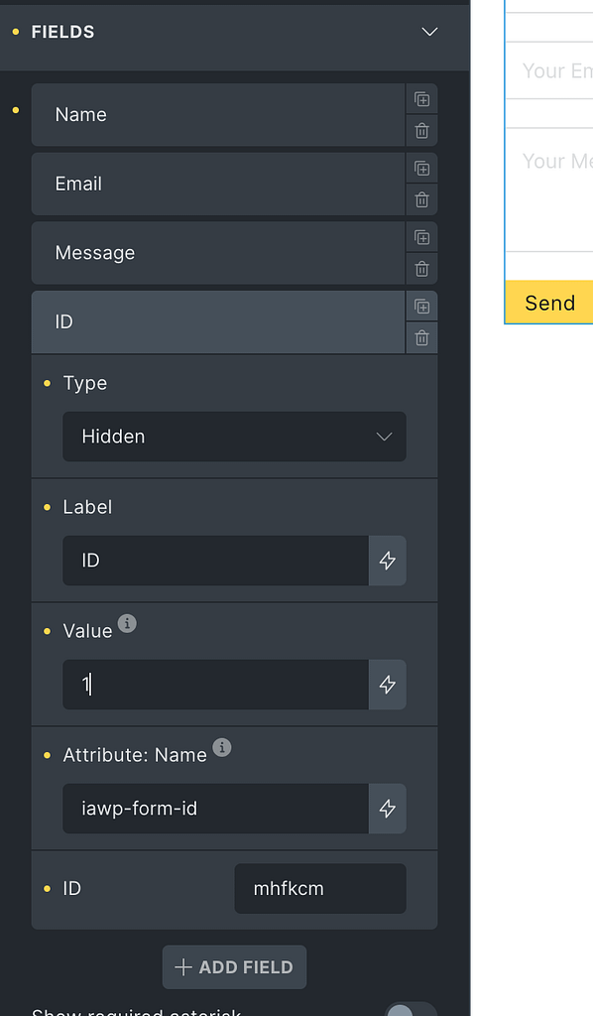Open dynamic data picker for Value
593x1016 pixels.
click(x=387, y=685)
